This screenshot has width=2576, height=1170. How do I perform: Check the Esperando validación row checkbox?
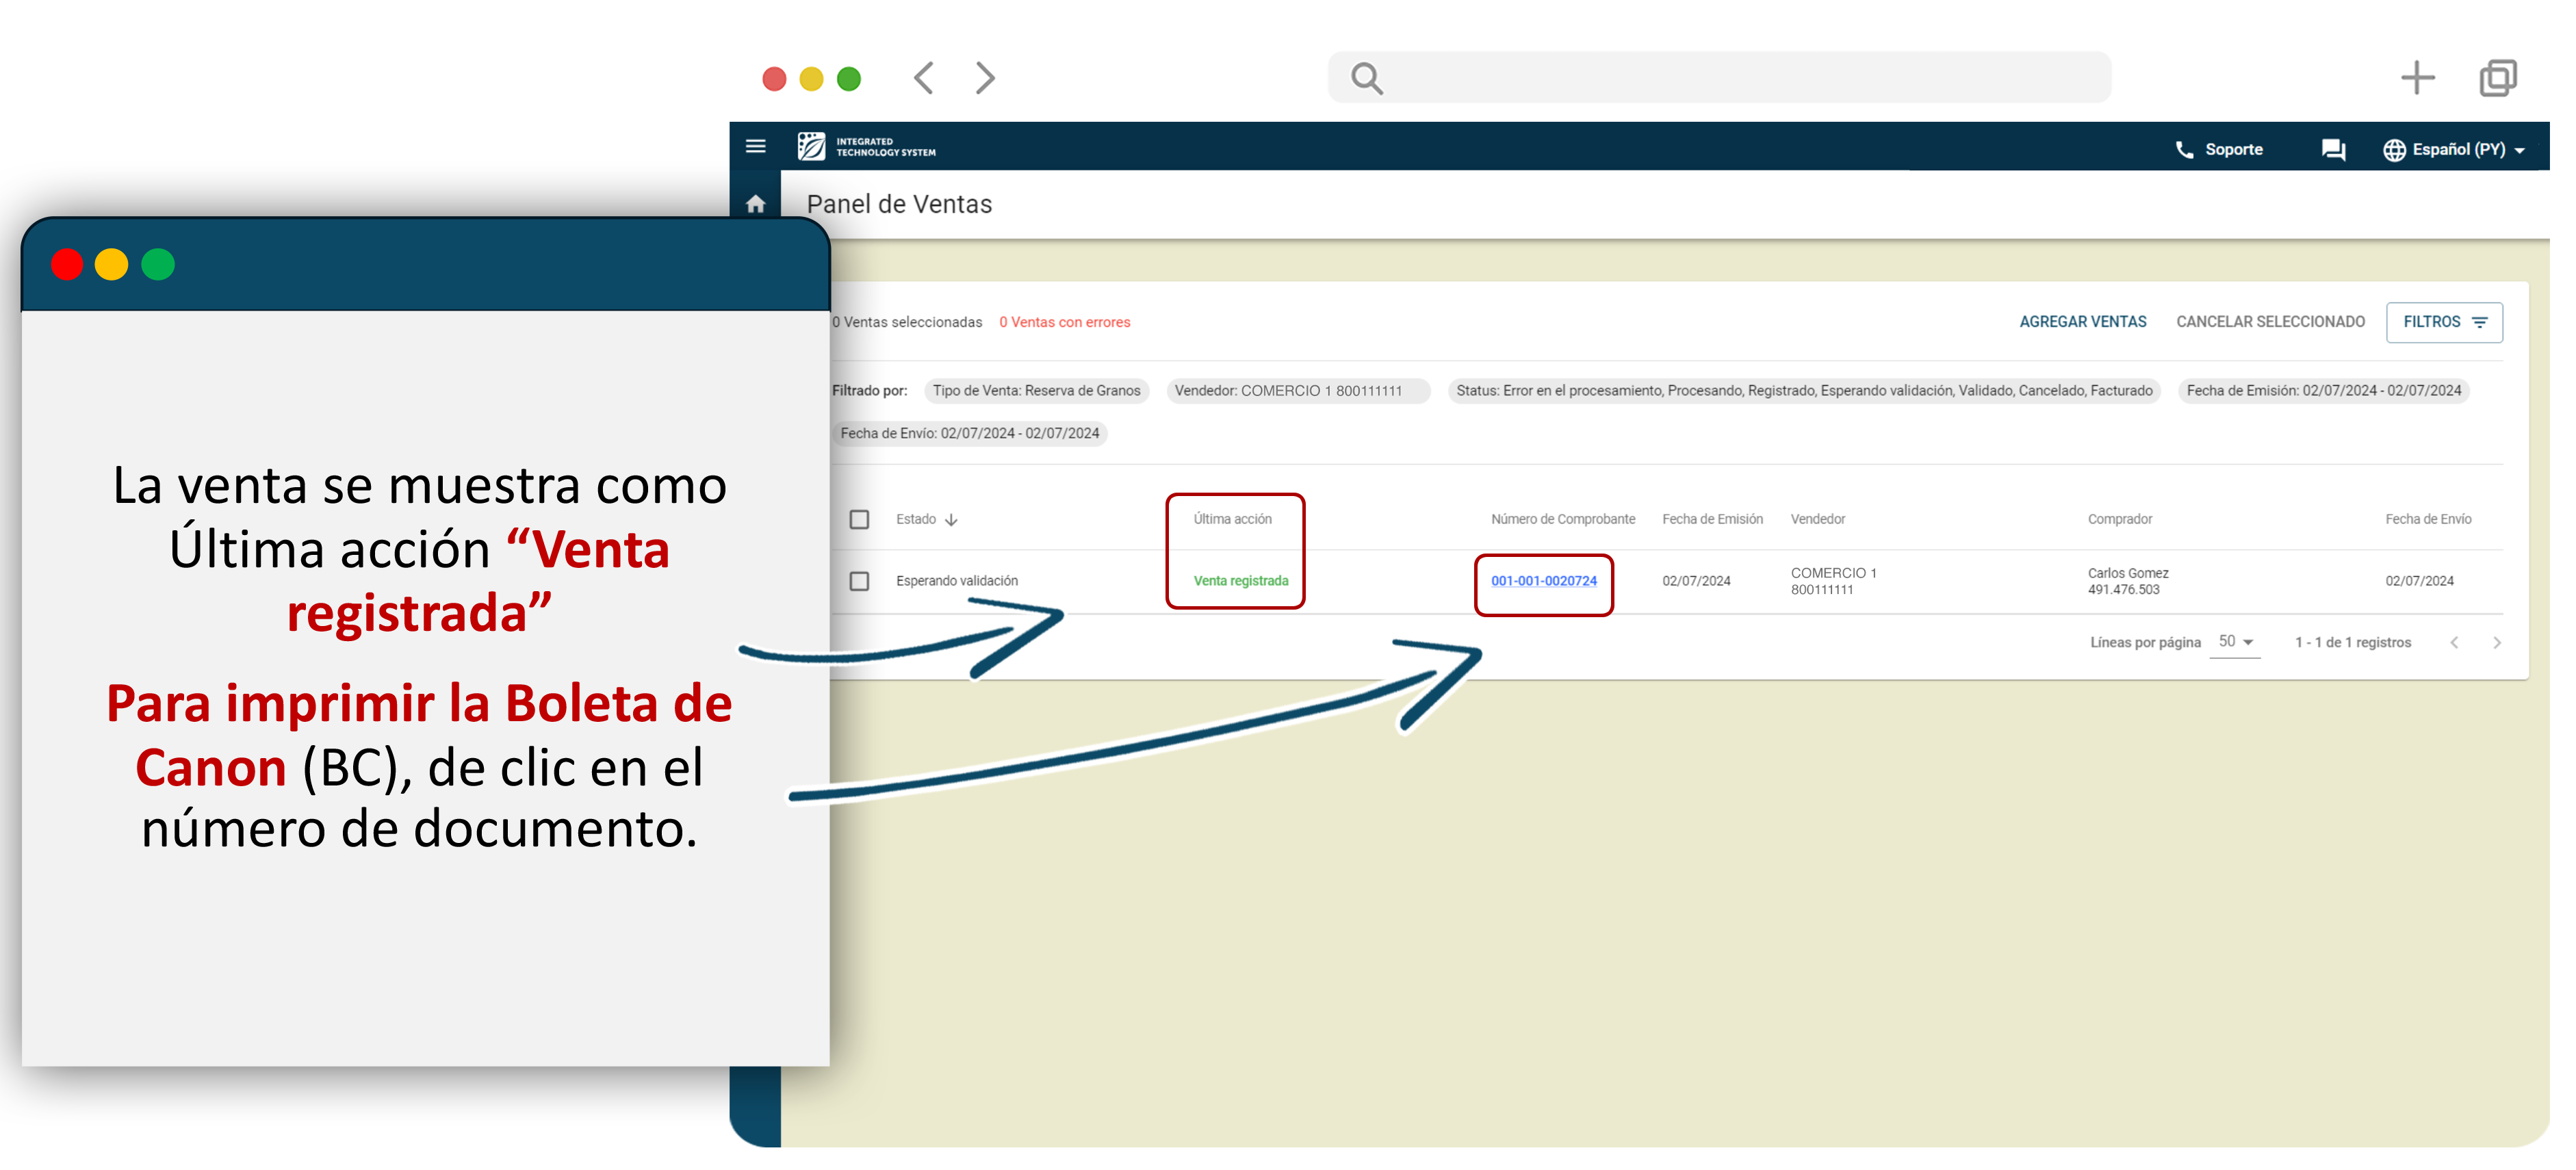[859, 581]
